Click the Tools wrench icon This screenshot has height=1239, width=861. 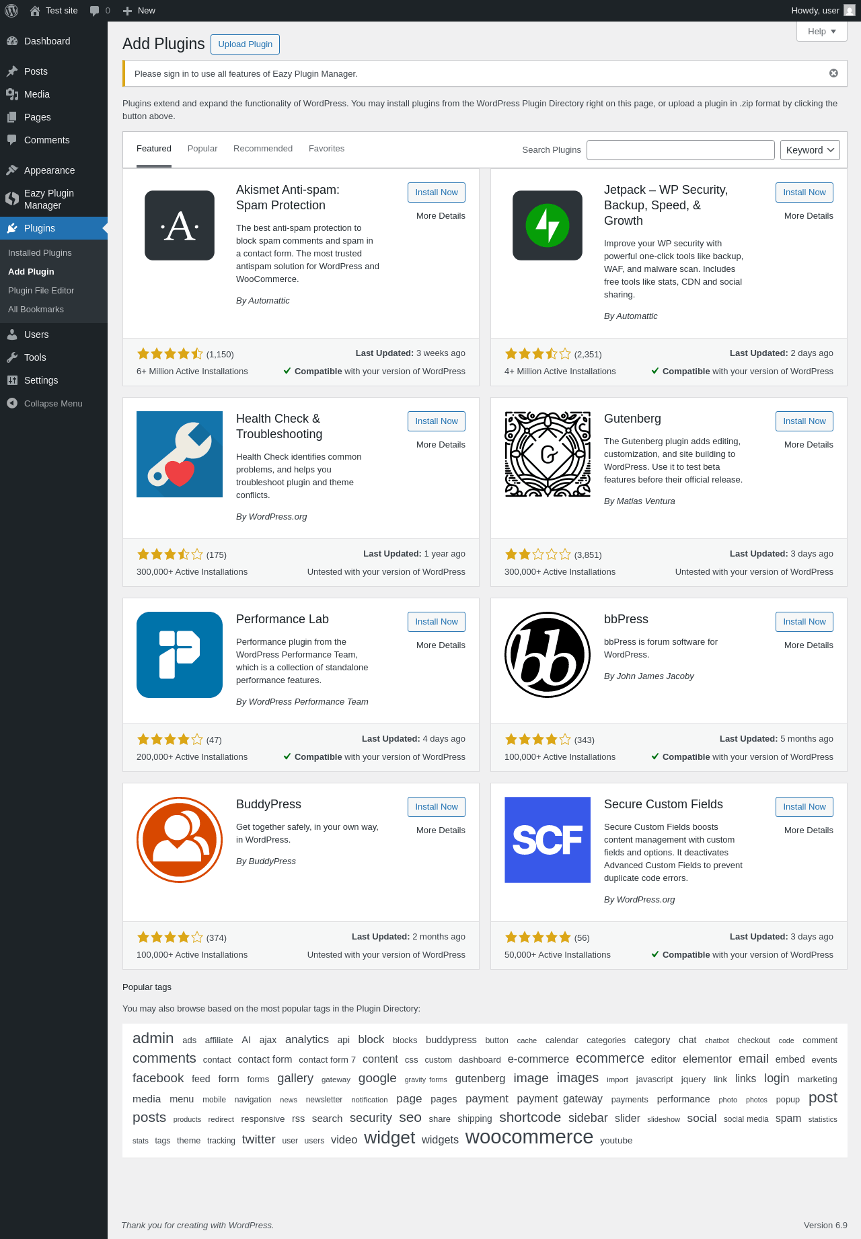12,357
